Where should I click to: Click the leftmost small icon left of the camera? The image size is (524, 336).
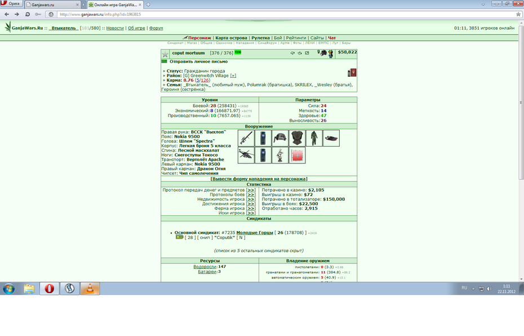pyautogui.click(x=292, y=53)
